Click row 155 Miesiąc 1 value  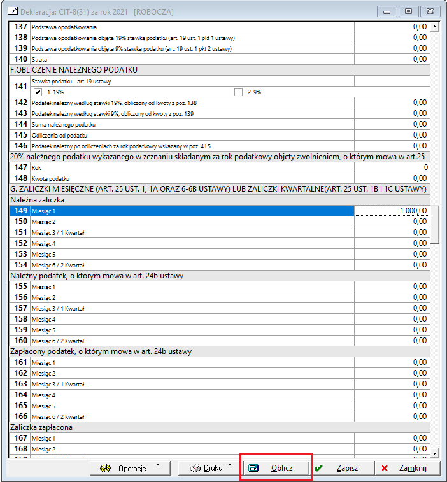click(x=392, y=287)
